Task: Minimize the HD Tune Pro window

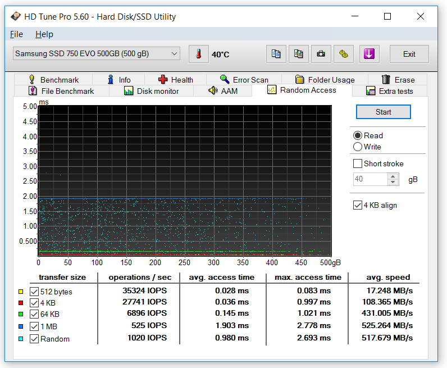Action: pyautogui.click(x=355, y=16)
